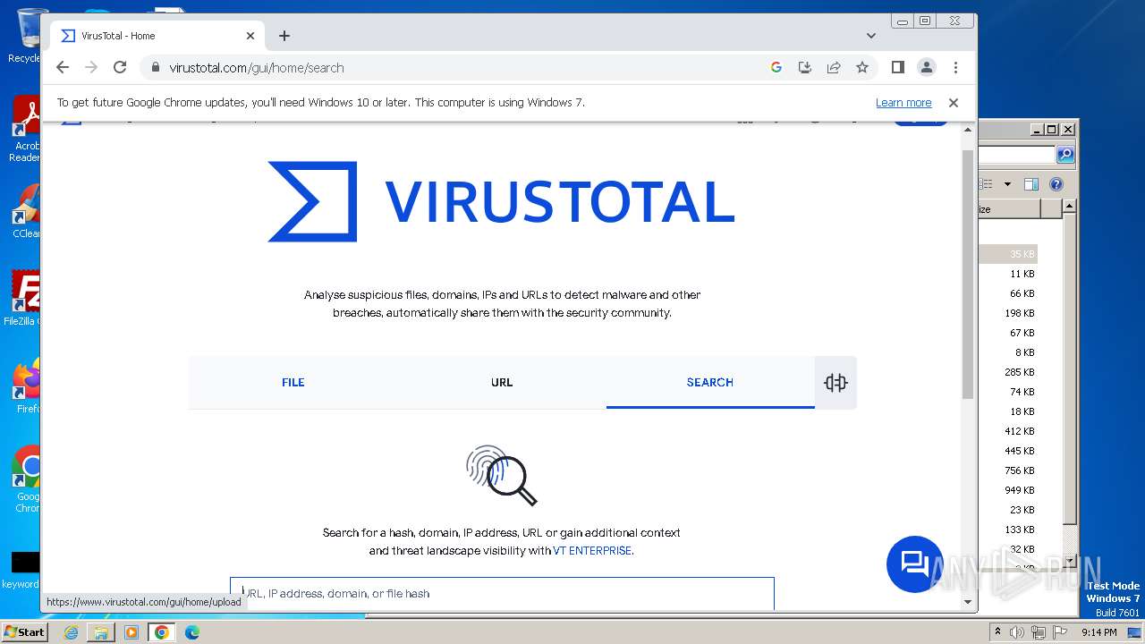Viewport: 1145px width, 644px height.
Task: Click the API icon beside the SEARCH tab
Action: tap(835, 383)
